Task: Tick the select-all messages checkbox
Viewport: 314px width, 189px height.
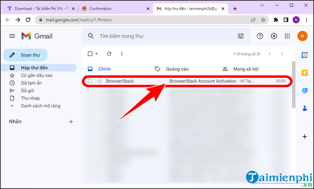Action: [x=90, y=54]
